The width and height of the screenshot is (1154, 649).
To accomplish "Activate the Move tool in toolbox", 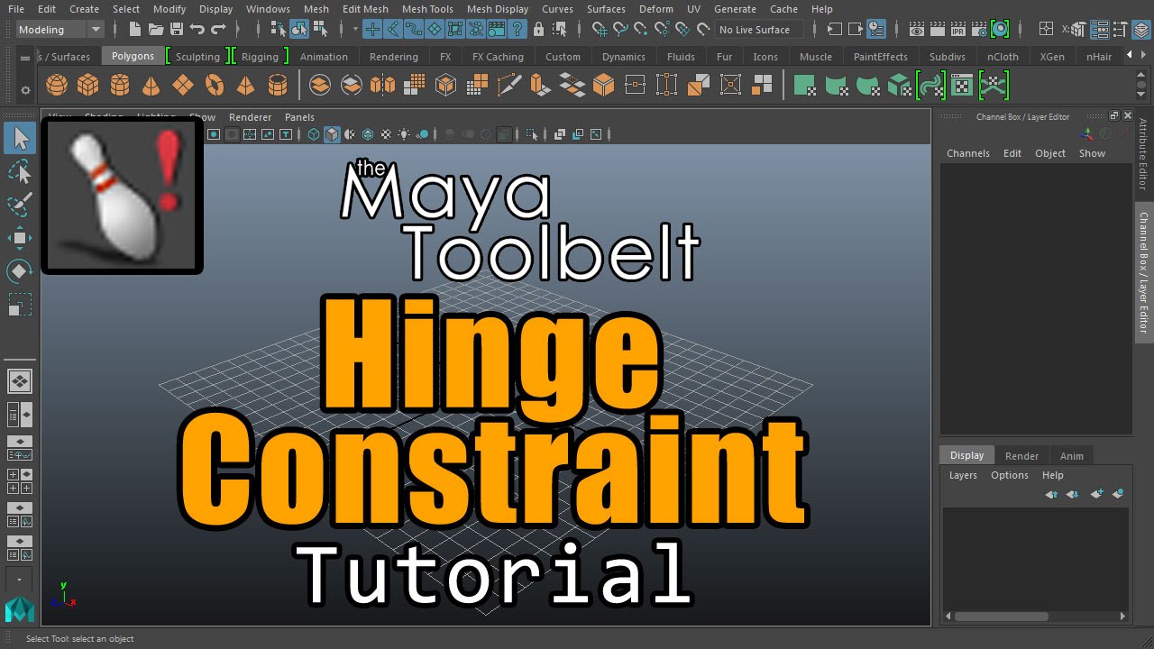I will coord(20,238).
